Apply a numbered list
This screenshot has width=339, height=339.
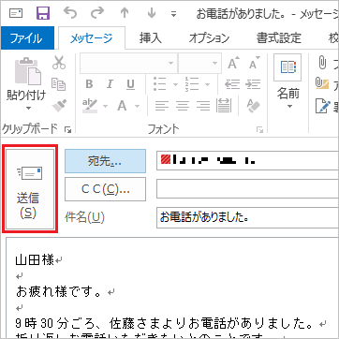coord(192,84)
